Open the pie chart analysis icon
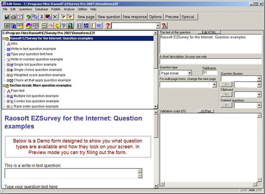Viewport: 265px width, 194px height. (29, 26)
